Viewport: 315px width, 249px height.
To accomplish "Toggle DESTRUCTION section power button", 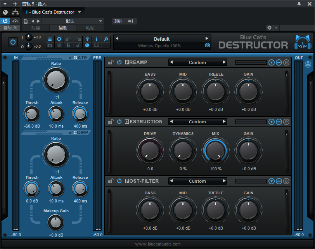I will point(119,121).
